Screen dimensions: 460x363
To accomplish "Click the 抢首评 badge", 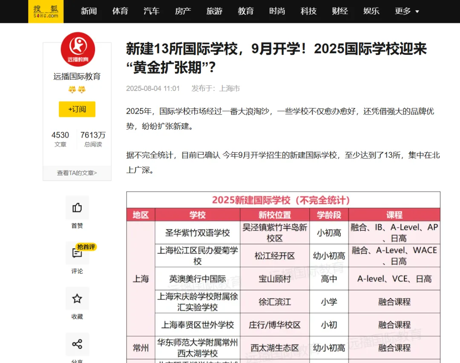I will (86, 247).
